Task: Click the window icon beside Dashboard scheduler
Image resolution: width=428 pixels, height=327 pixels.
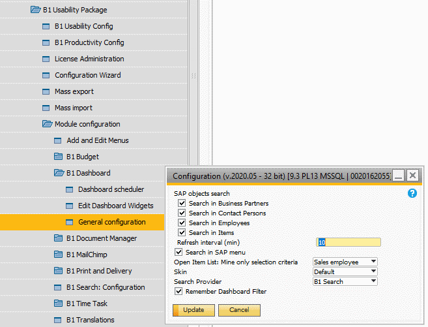Action: [x=69, y=190]
